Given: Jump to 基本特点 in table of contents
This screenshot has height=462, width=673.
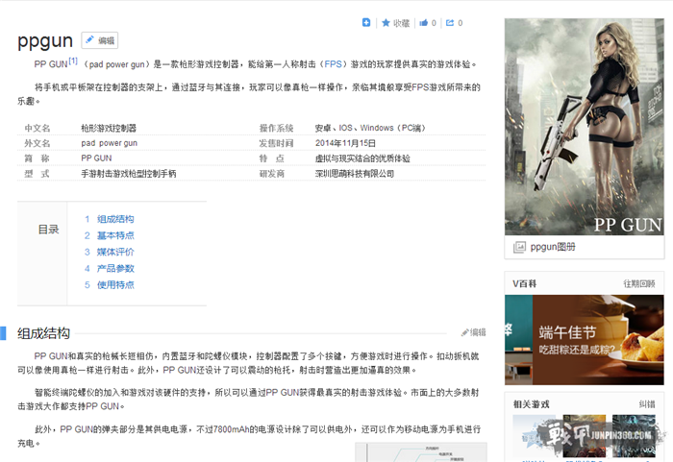Looking at the screenshot, I should pos(115,235).
